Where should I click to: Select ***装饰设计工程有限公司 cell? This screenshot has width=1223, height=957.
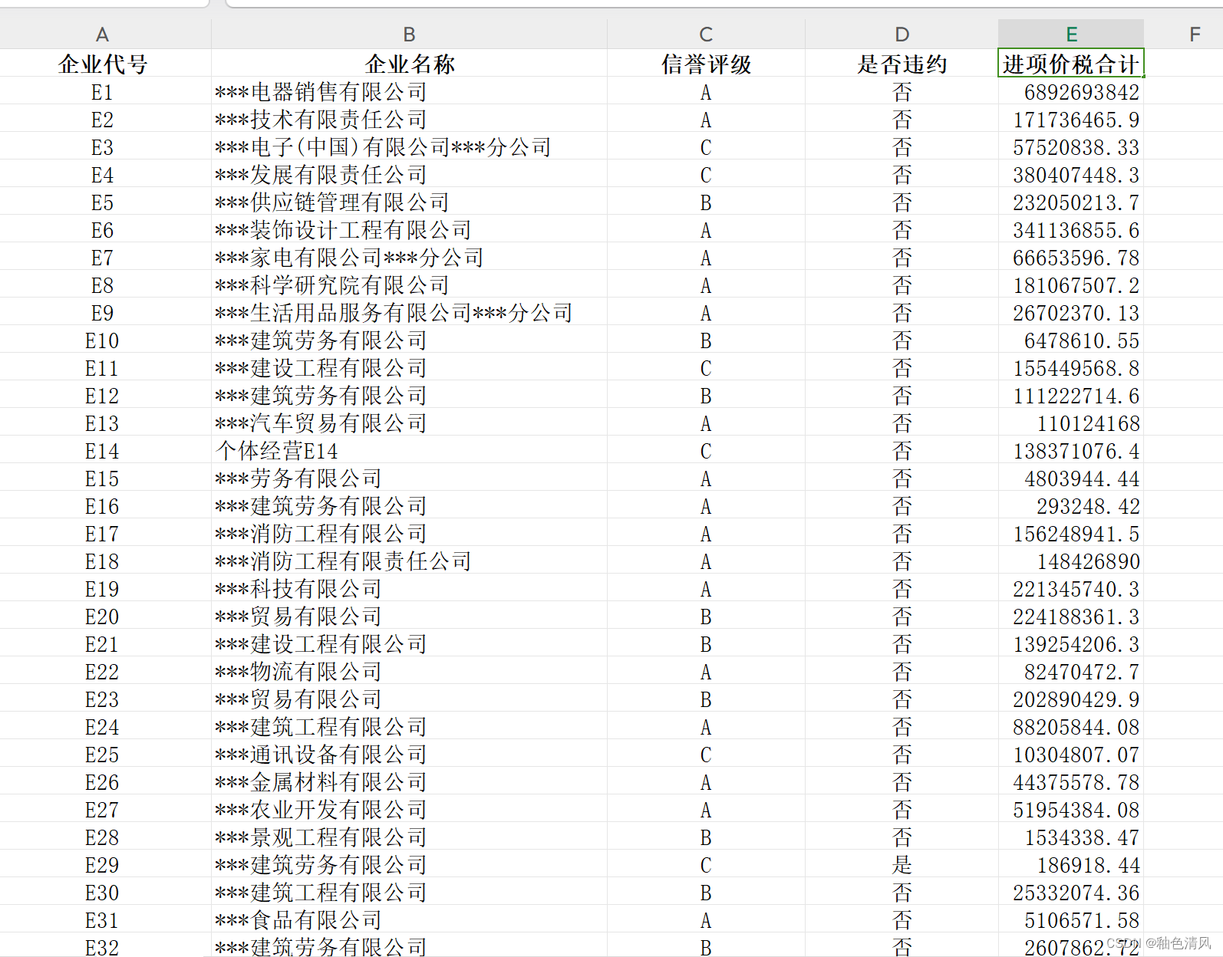click(x=409, y=230)
